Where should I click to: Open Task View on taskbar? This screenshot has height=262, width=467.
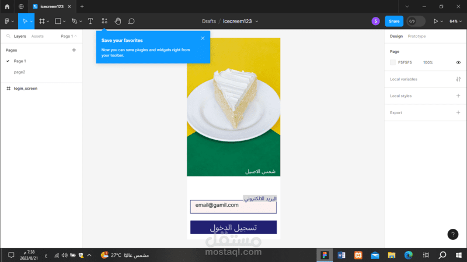[x=426, y=255]
